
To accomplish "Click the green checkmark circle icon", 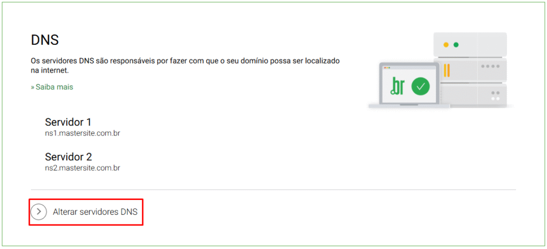I will 420,86.
